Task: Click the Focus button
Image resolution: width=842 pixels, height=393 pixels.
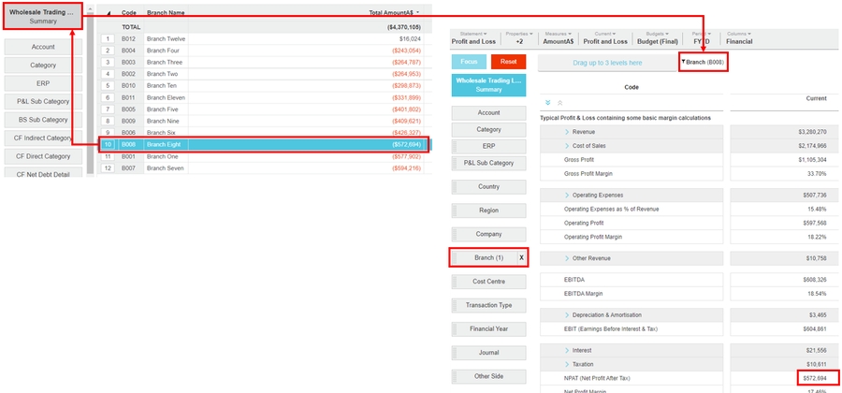Action: pyautogui.click(x=469, y=62)
